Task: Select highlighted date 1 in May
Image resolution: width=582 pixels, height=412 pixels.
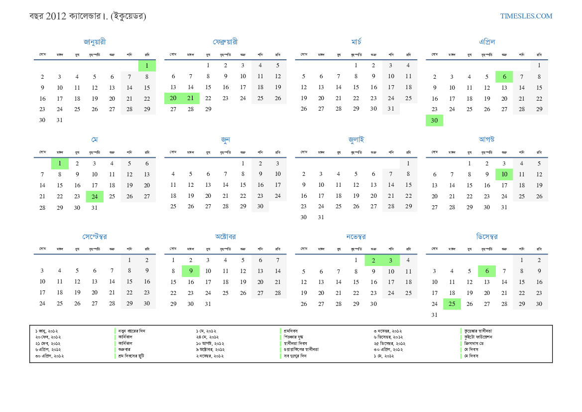Action: [60, 163]
